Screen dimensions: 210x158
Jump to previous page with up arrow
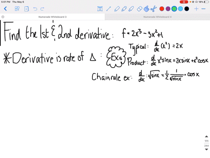pos(206,136)
